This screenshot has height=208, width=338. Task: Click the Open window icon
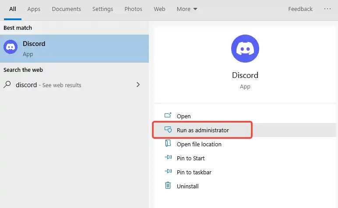(168, 115)
